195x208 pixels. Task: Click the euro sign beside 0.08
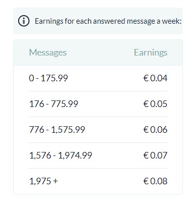(x=146, y=181)
